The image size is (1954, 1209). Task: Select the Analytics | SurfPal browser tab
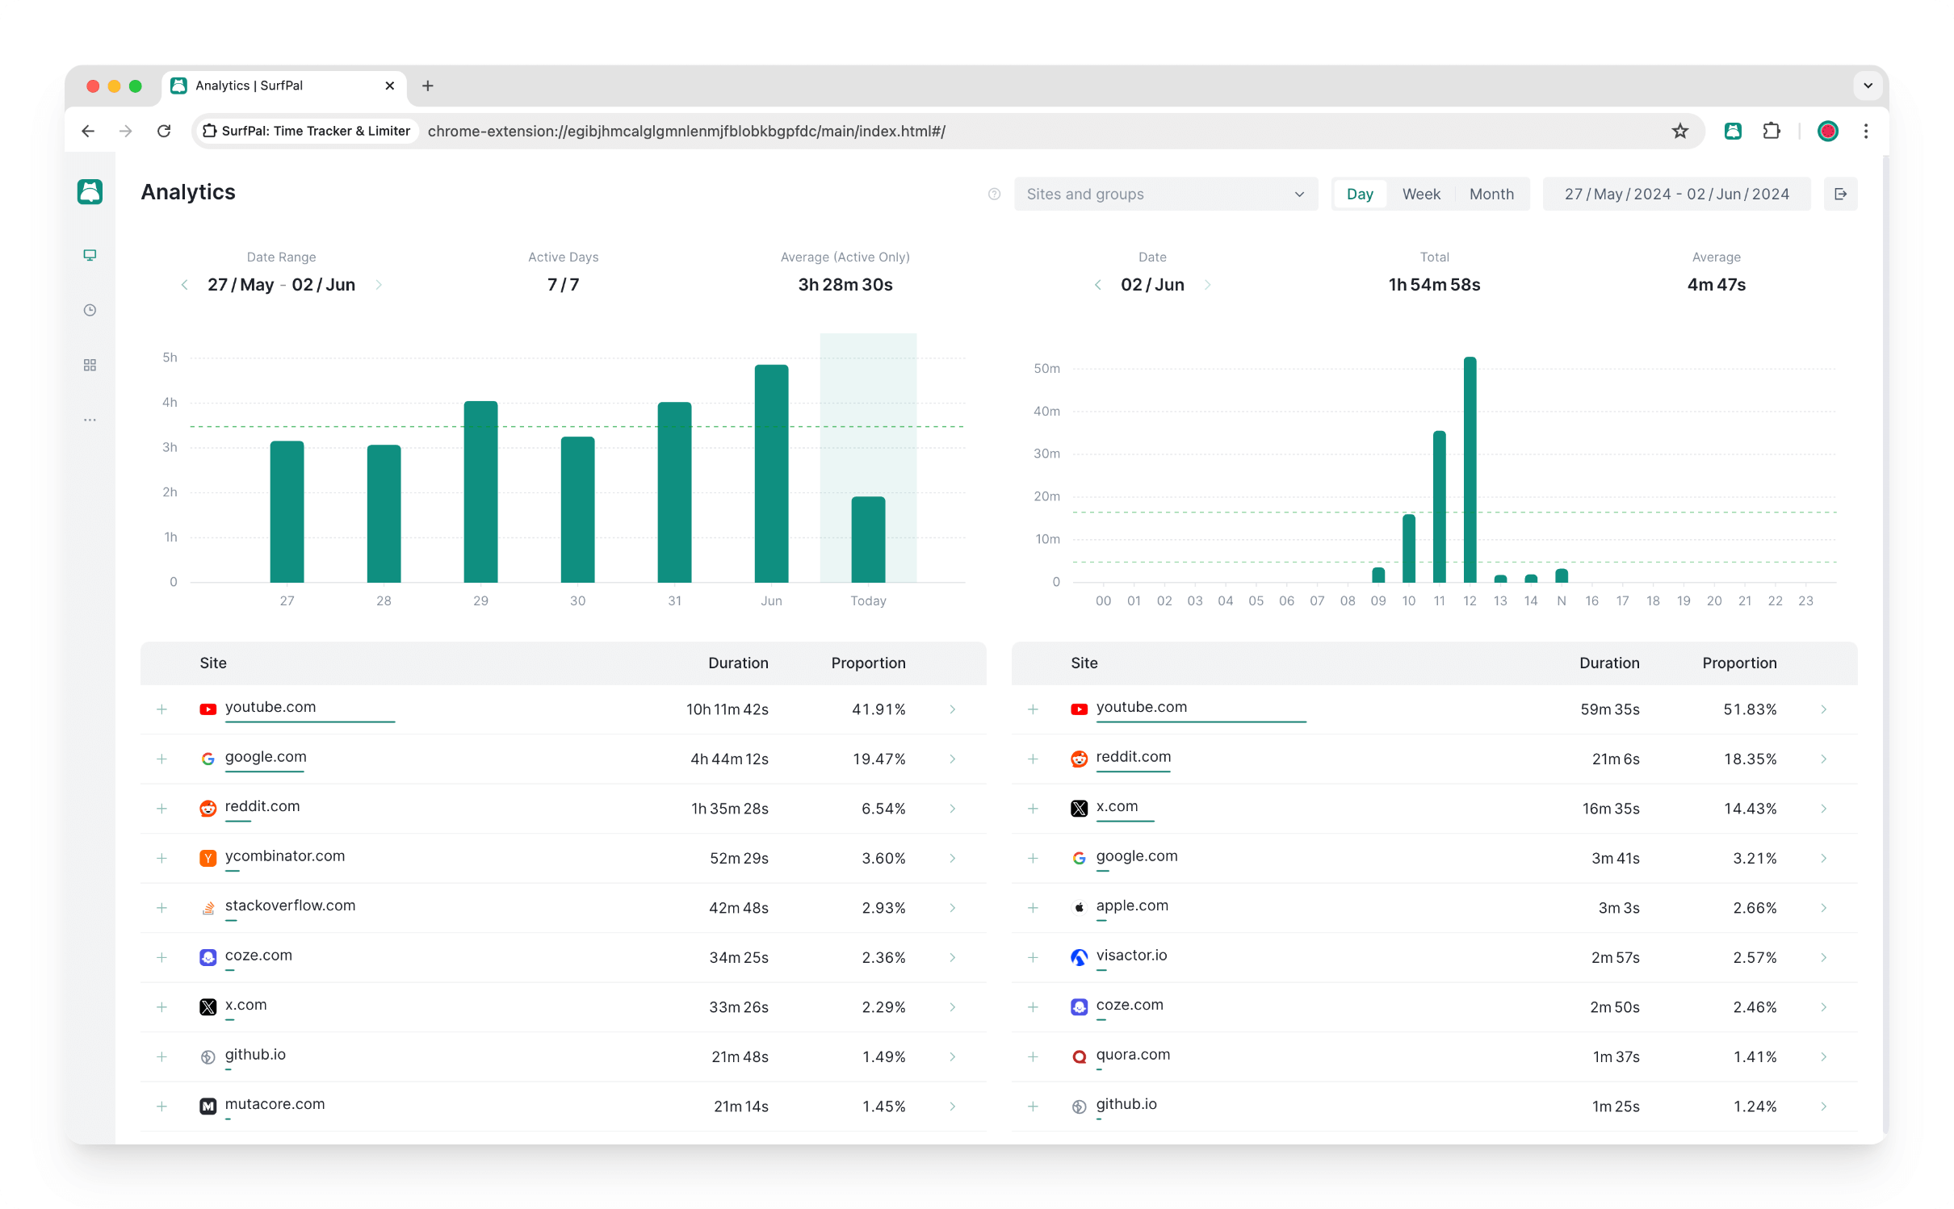(x=284, y=86)
